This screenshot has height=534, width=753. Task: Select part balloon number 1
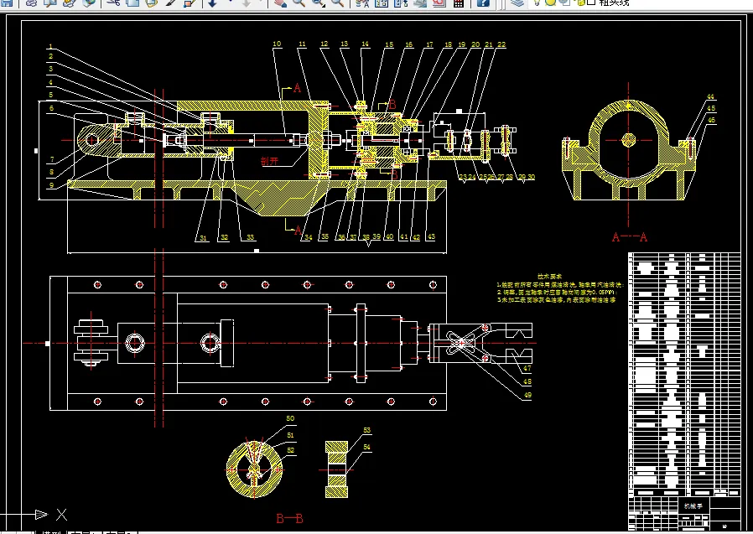(51, 47)
